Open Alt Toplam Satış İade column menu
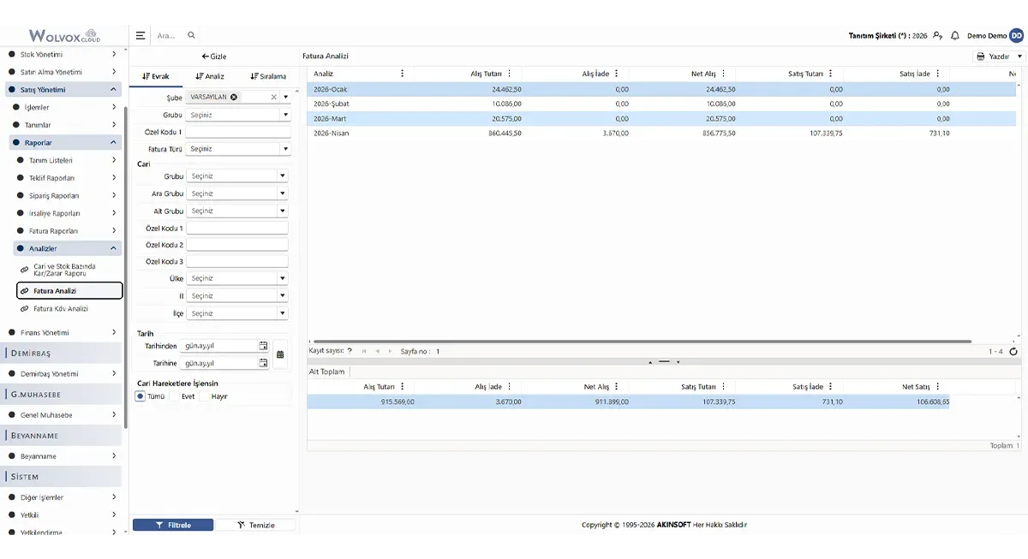The height and width of the screenshot is (559, 1028). (x=831, y=387)
